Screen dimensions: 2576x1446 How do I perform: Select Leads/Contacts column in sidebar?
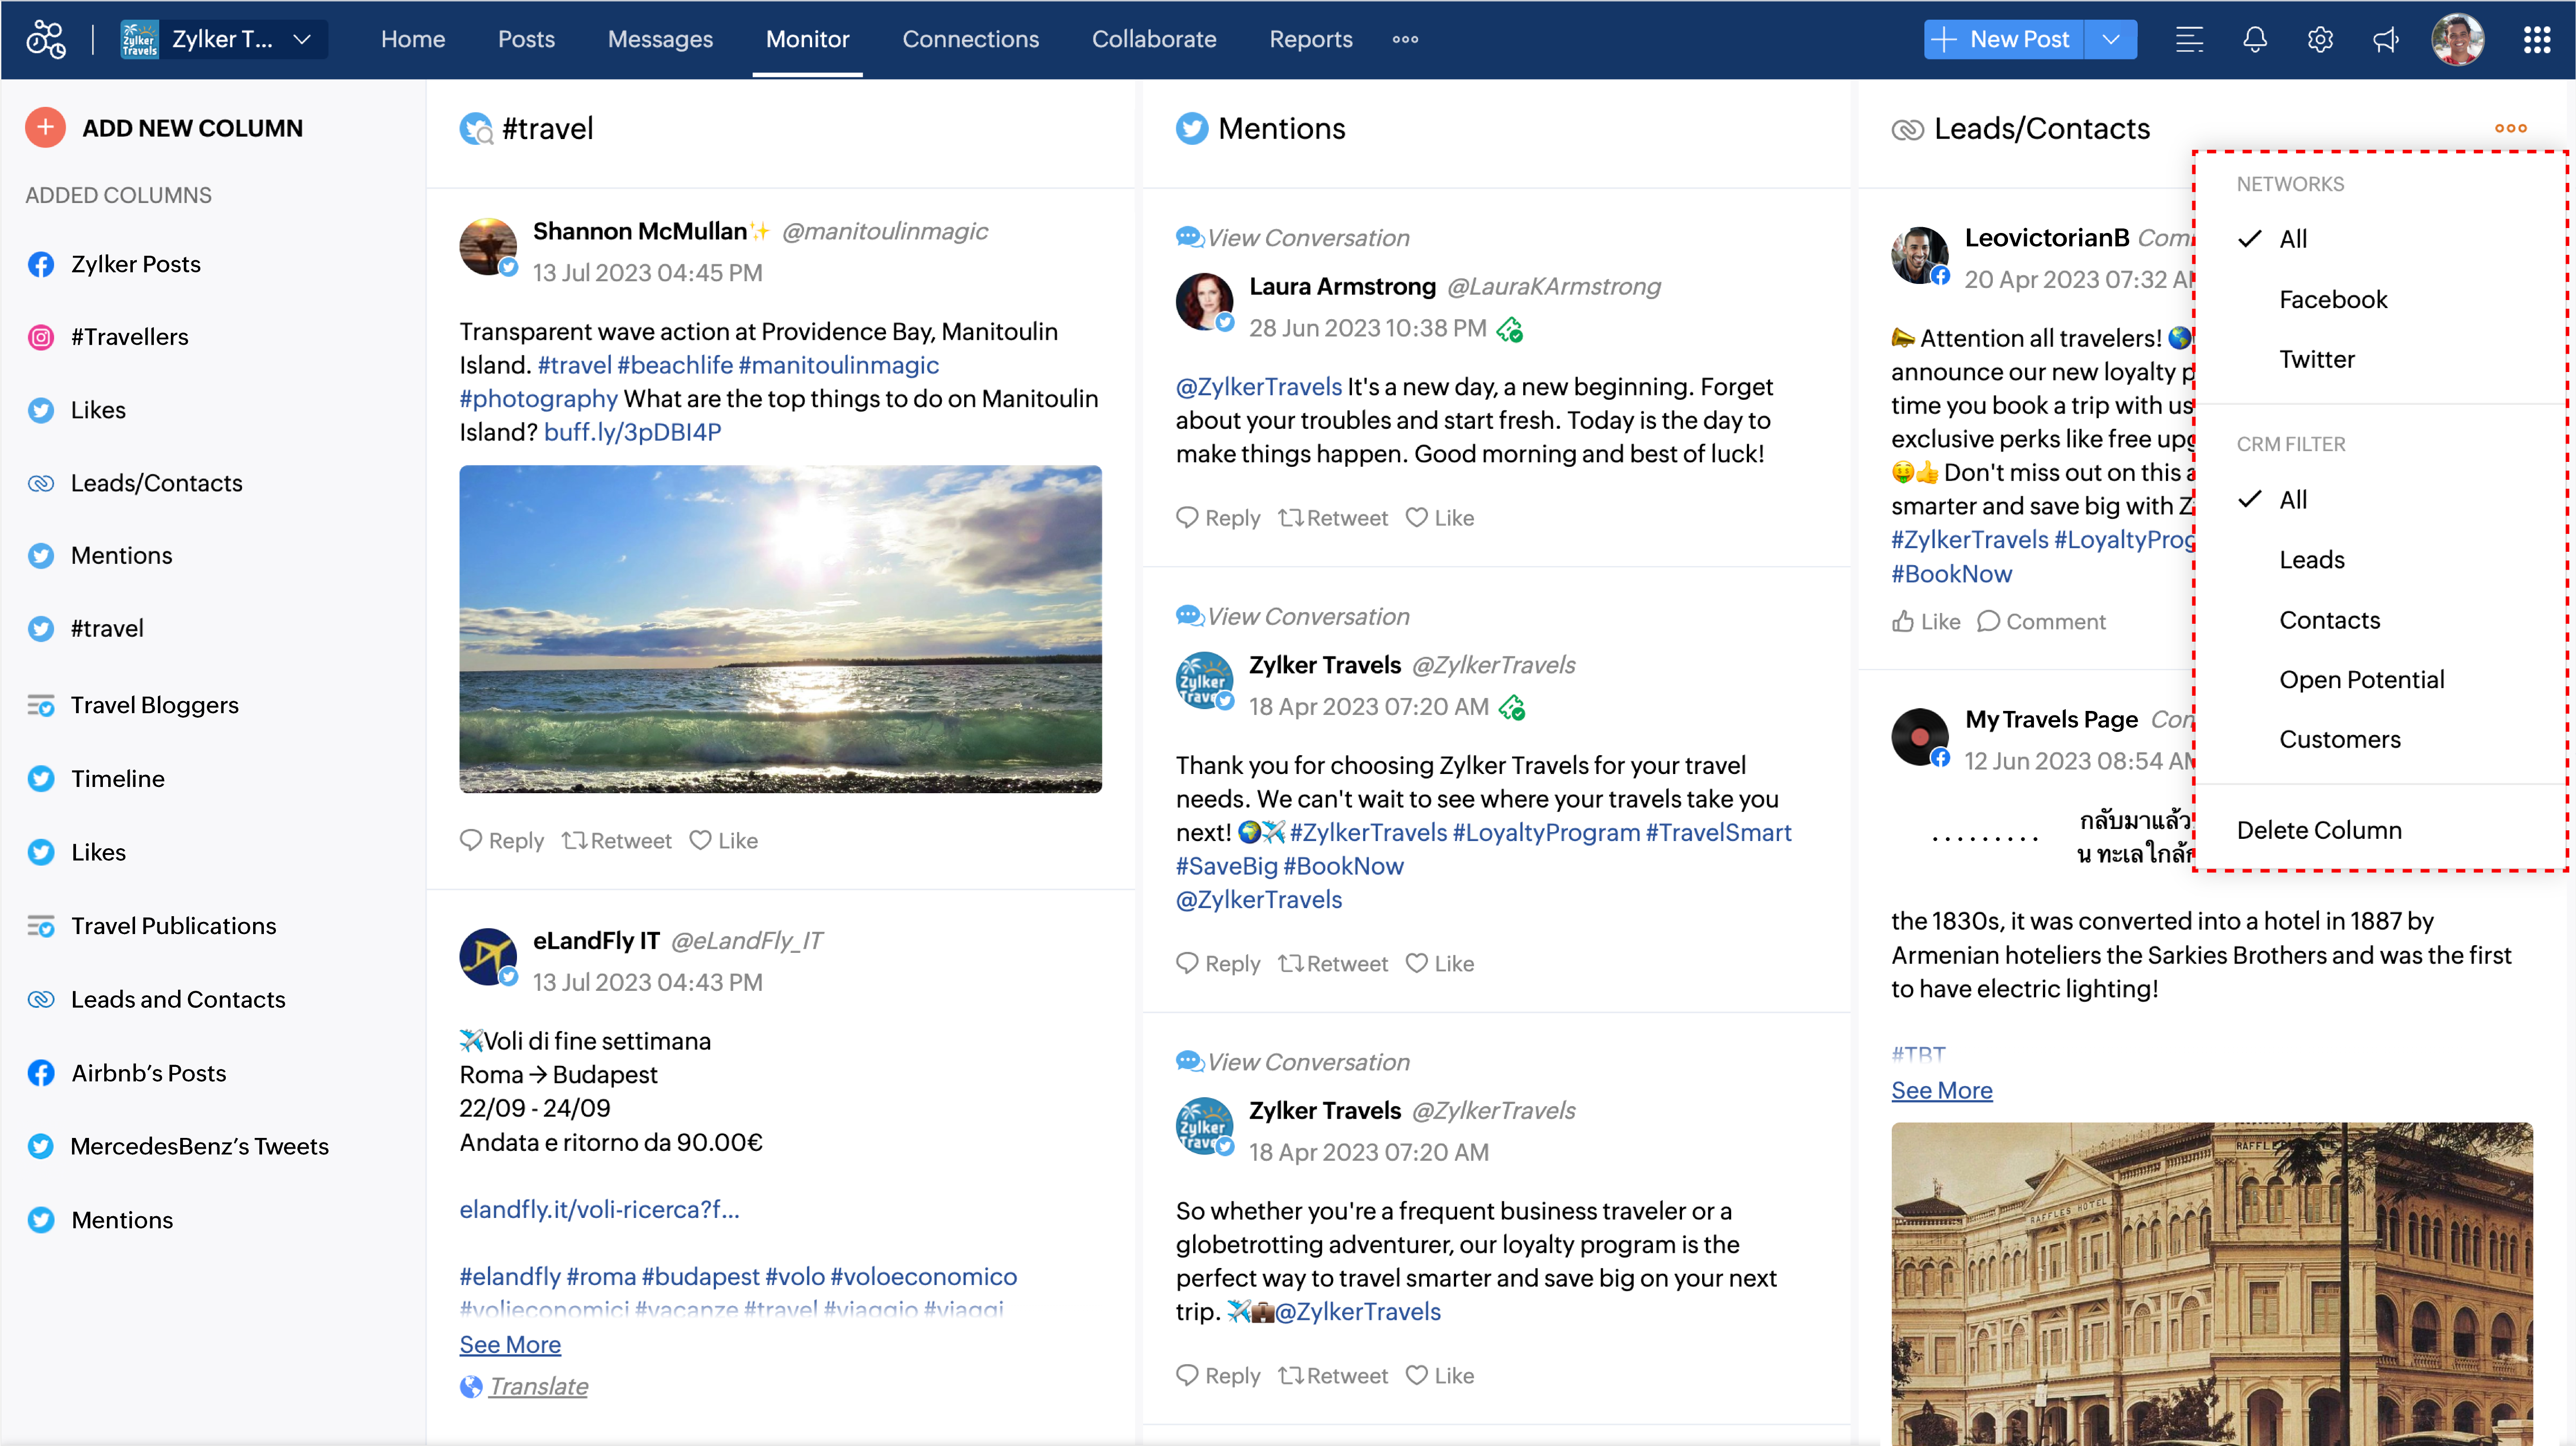[157, 483]
